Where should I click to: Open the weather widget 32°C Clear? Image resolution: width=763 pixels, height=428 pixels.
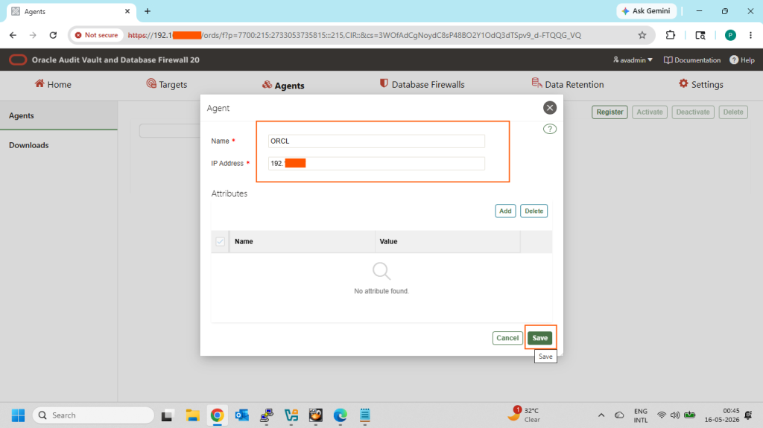point(525,415)
